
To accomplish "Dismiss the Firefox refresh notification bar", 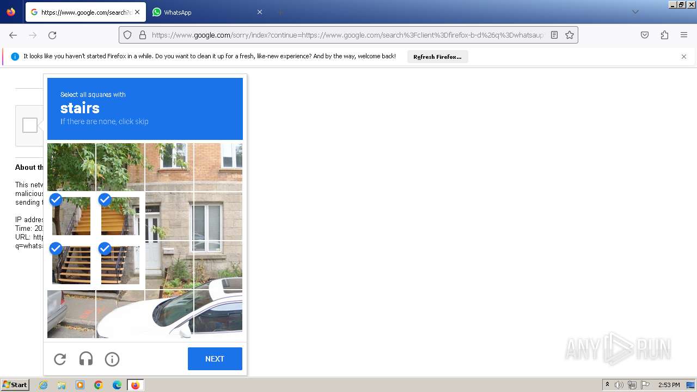I will coord(684,57).
